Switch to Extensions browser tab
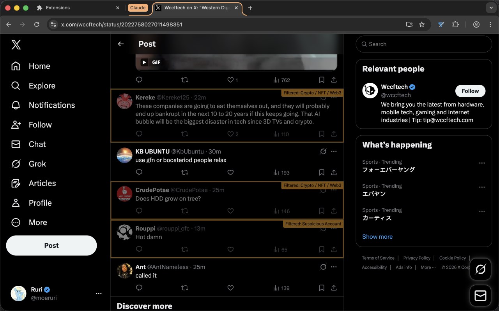Screen dimensions: 499x311 pos(78,8)
